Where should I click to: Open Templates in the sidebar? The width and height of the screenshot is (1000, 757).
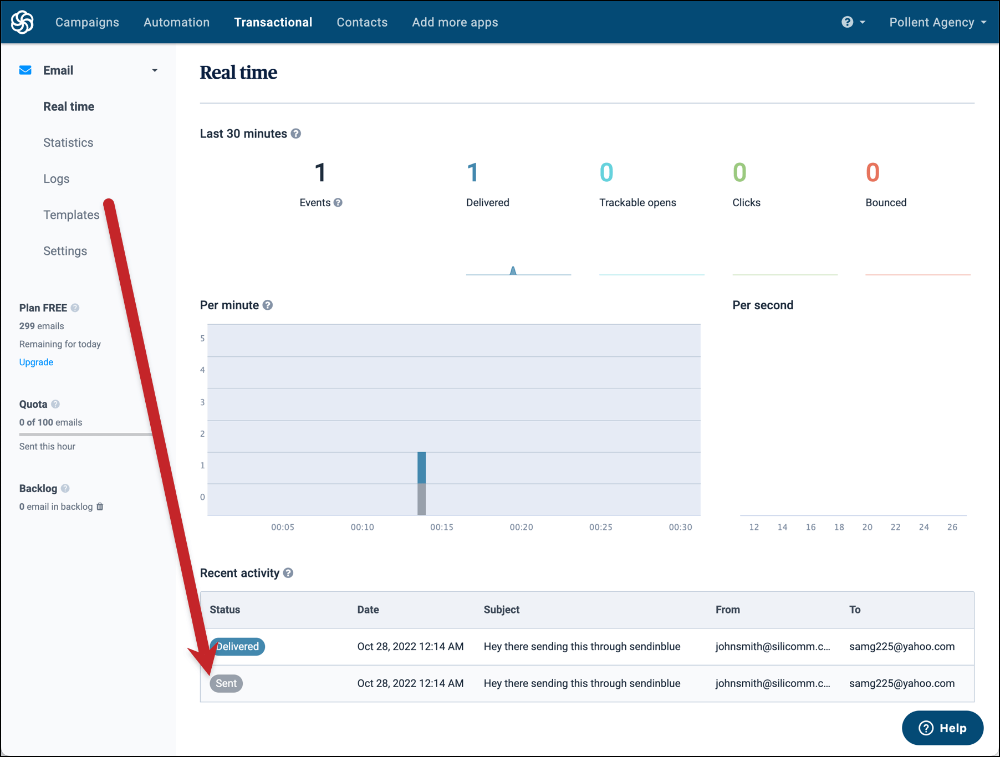pyautogui.click(x=72, y=214)
